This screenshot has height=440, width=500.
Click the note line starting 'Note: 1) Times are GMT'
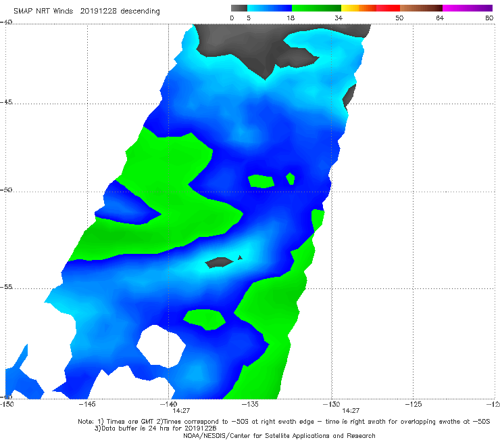(284, 422)
